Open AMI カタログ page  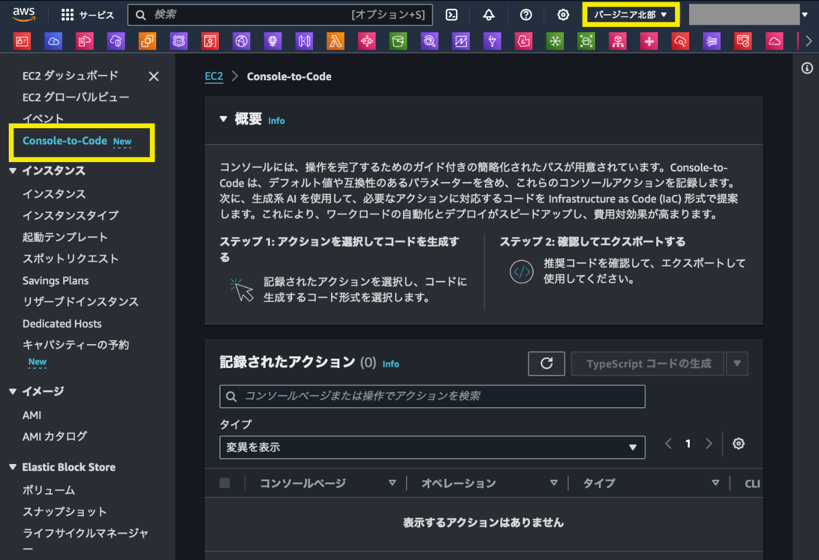pos(54,437)
